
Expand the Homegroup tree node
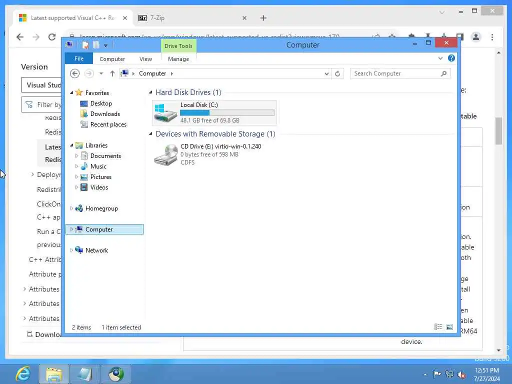[x=71, y=208]
